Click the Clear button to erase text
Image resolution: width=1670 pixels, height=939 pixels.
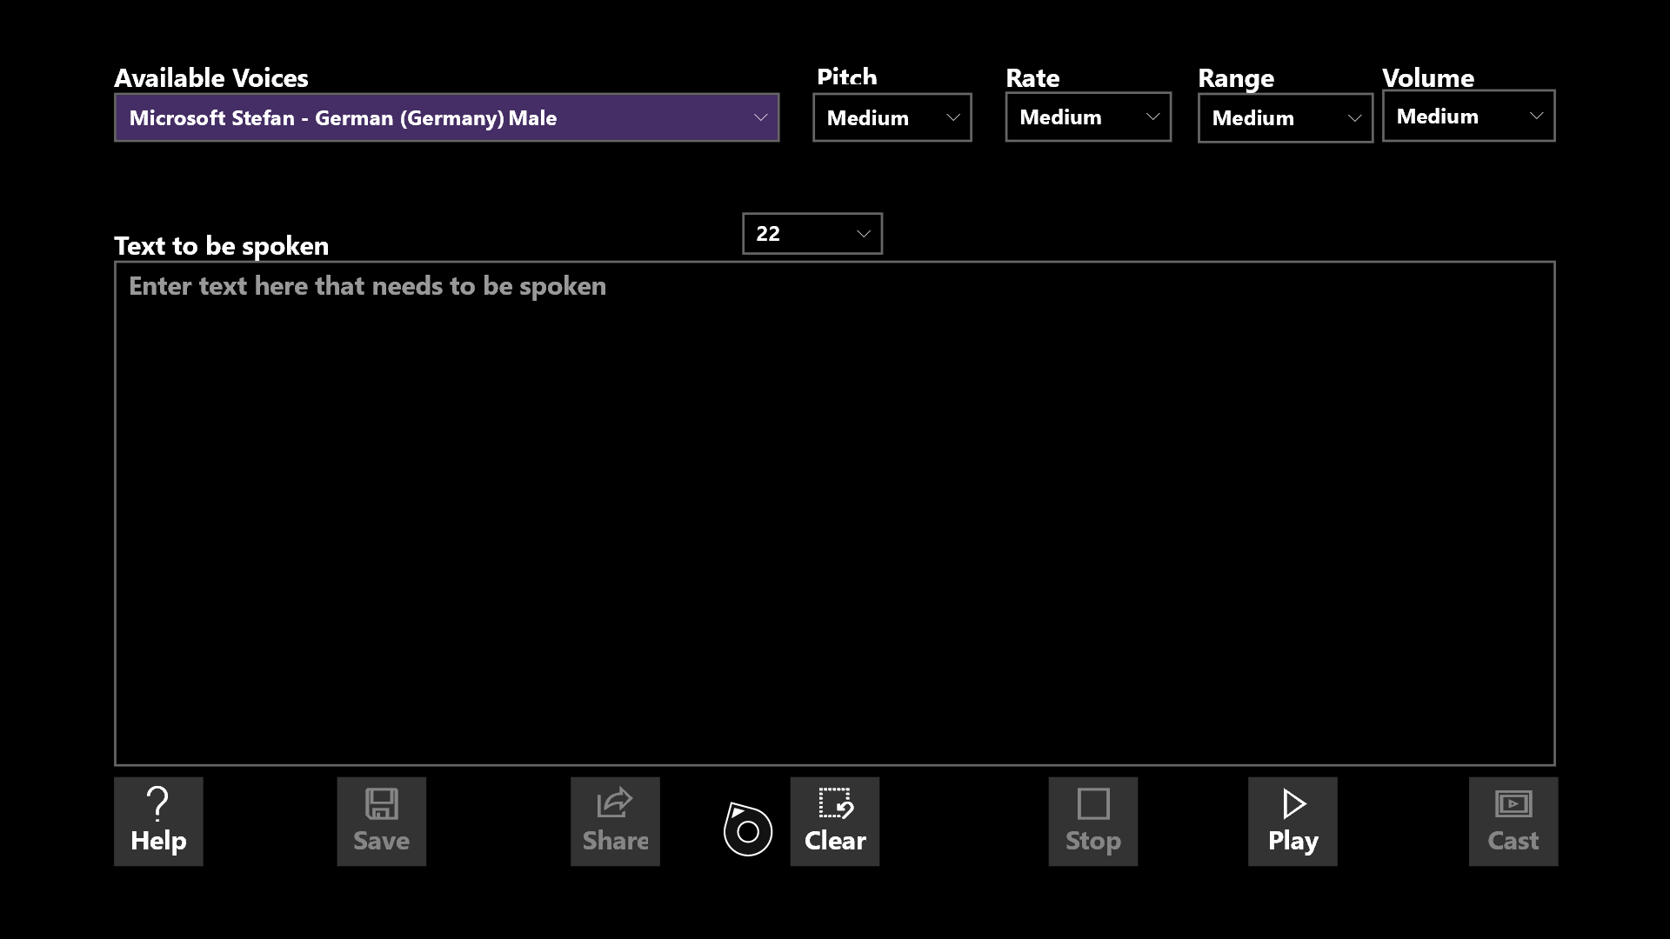point(836,821)
